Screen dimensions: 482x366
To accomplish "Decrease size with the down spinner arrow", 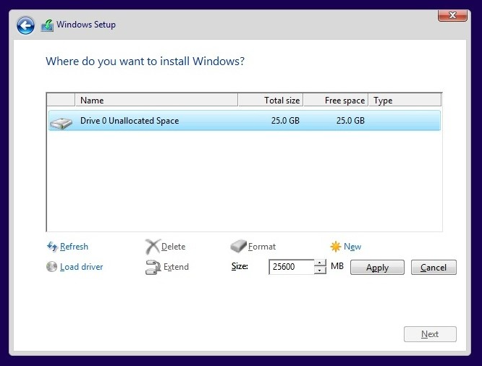I will click(x=320, y=271).
